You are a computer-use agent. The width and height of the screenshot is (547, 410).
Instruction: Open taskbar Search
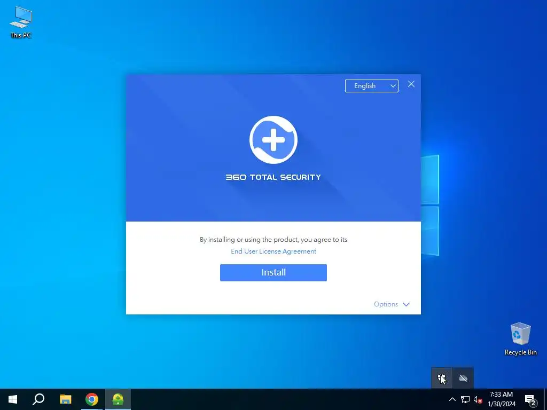(38, 399)
